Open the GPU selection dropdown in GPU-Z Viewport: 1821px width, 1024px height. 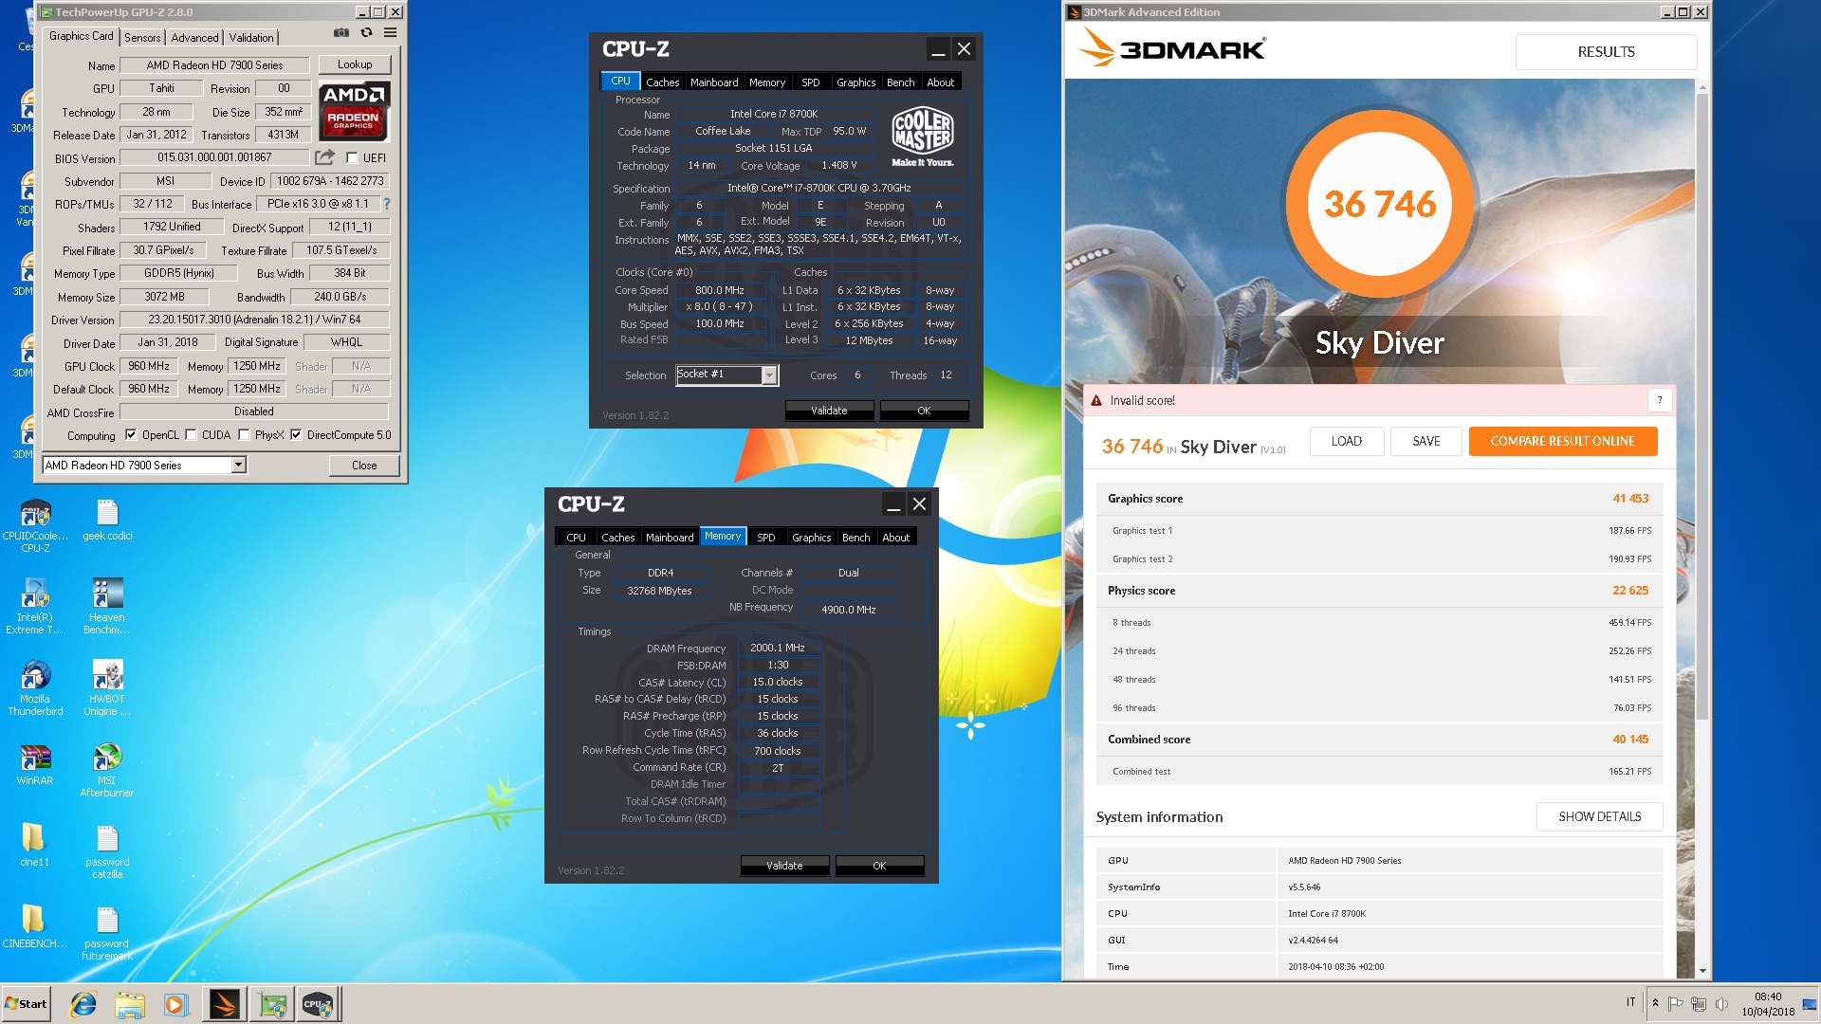(238, 465)
